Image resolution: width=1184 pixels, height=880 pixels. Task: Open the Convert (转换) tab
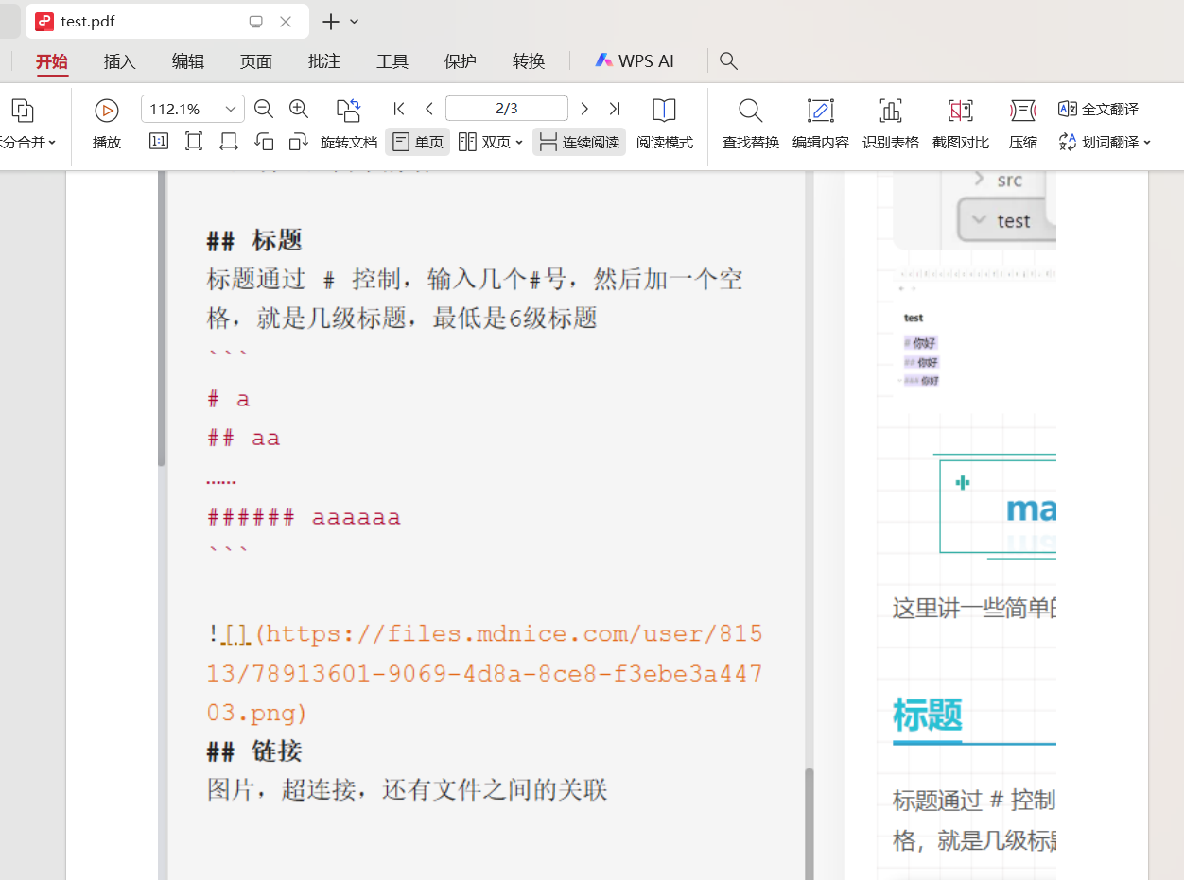pyautogui.click(x=529, y=61)
